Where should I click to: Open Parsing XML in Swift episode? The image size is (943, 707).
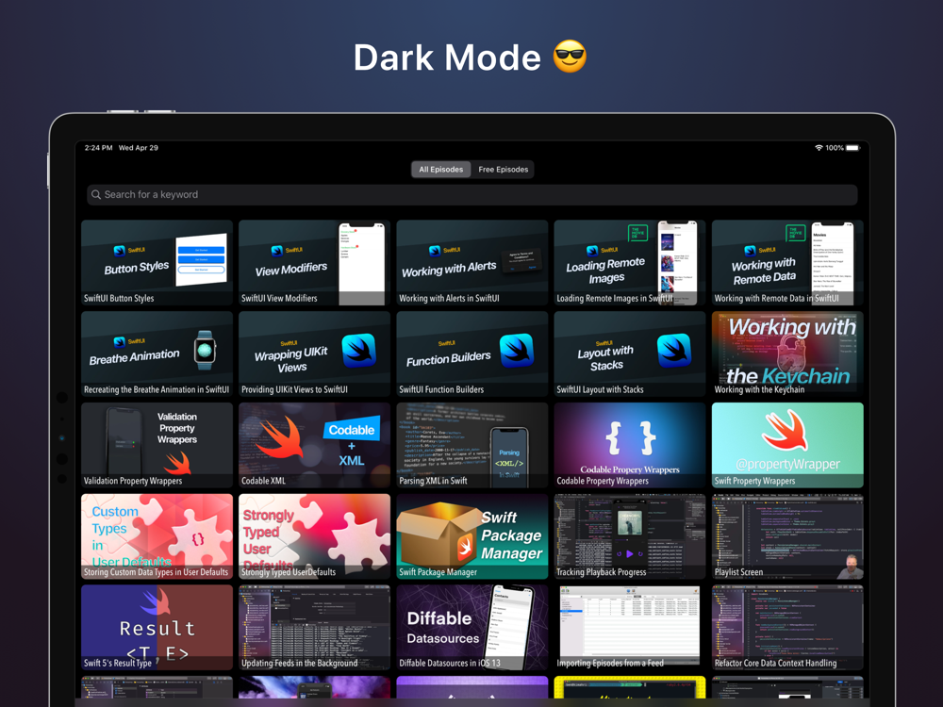pyautogui.click(x=472, y=445)
